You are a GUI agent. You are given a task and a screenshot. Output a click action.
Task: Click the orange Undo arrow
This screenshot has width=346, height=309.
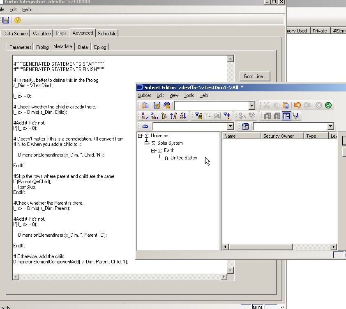coord(297,105)
